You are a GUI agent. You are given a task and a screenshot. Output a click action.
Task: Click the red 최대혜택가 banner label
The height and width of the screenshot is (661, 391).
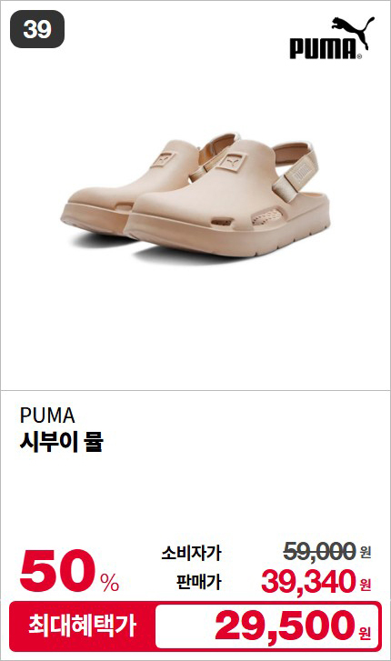pos(83,626)
